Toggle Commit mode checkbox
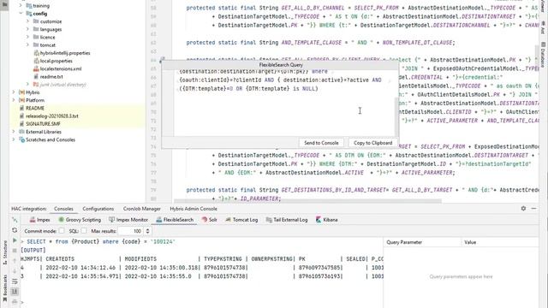548x308 pixels. pyautogui.click(x=62, y=231)
